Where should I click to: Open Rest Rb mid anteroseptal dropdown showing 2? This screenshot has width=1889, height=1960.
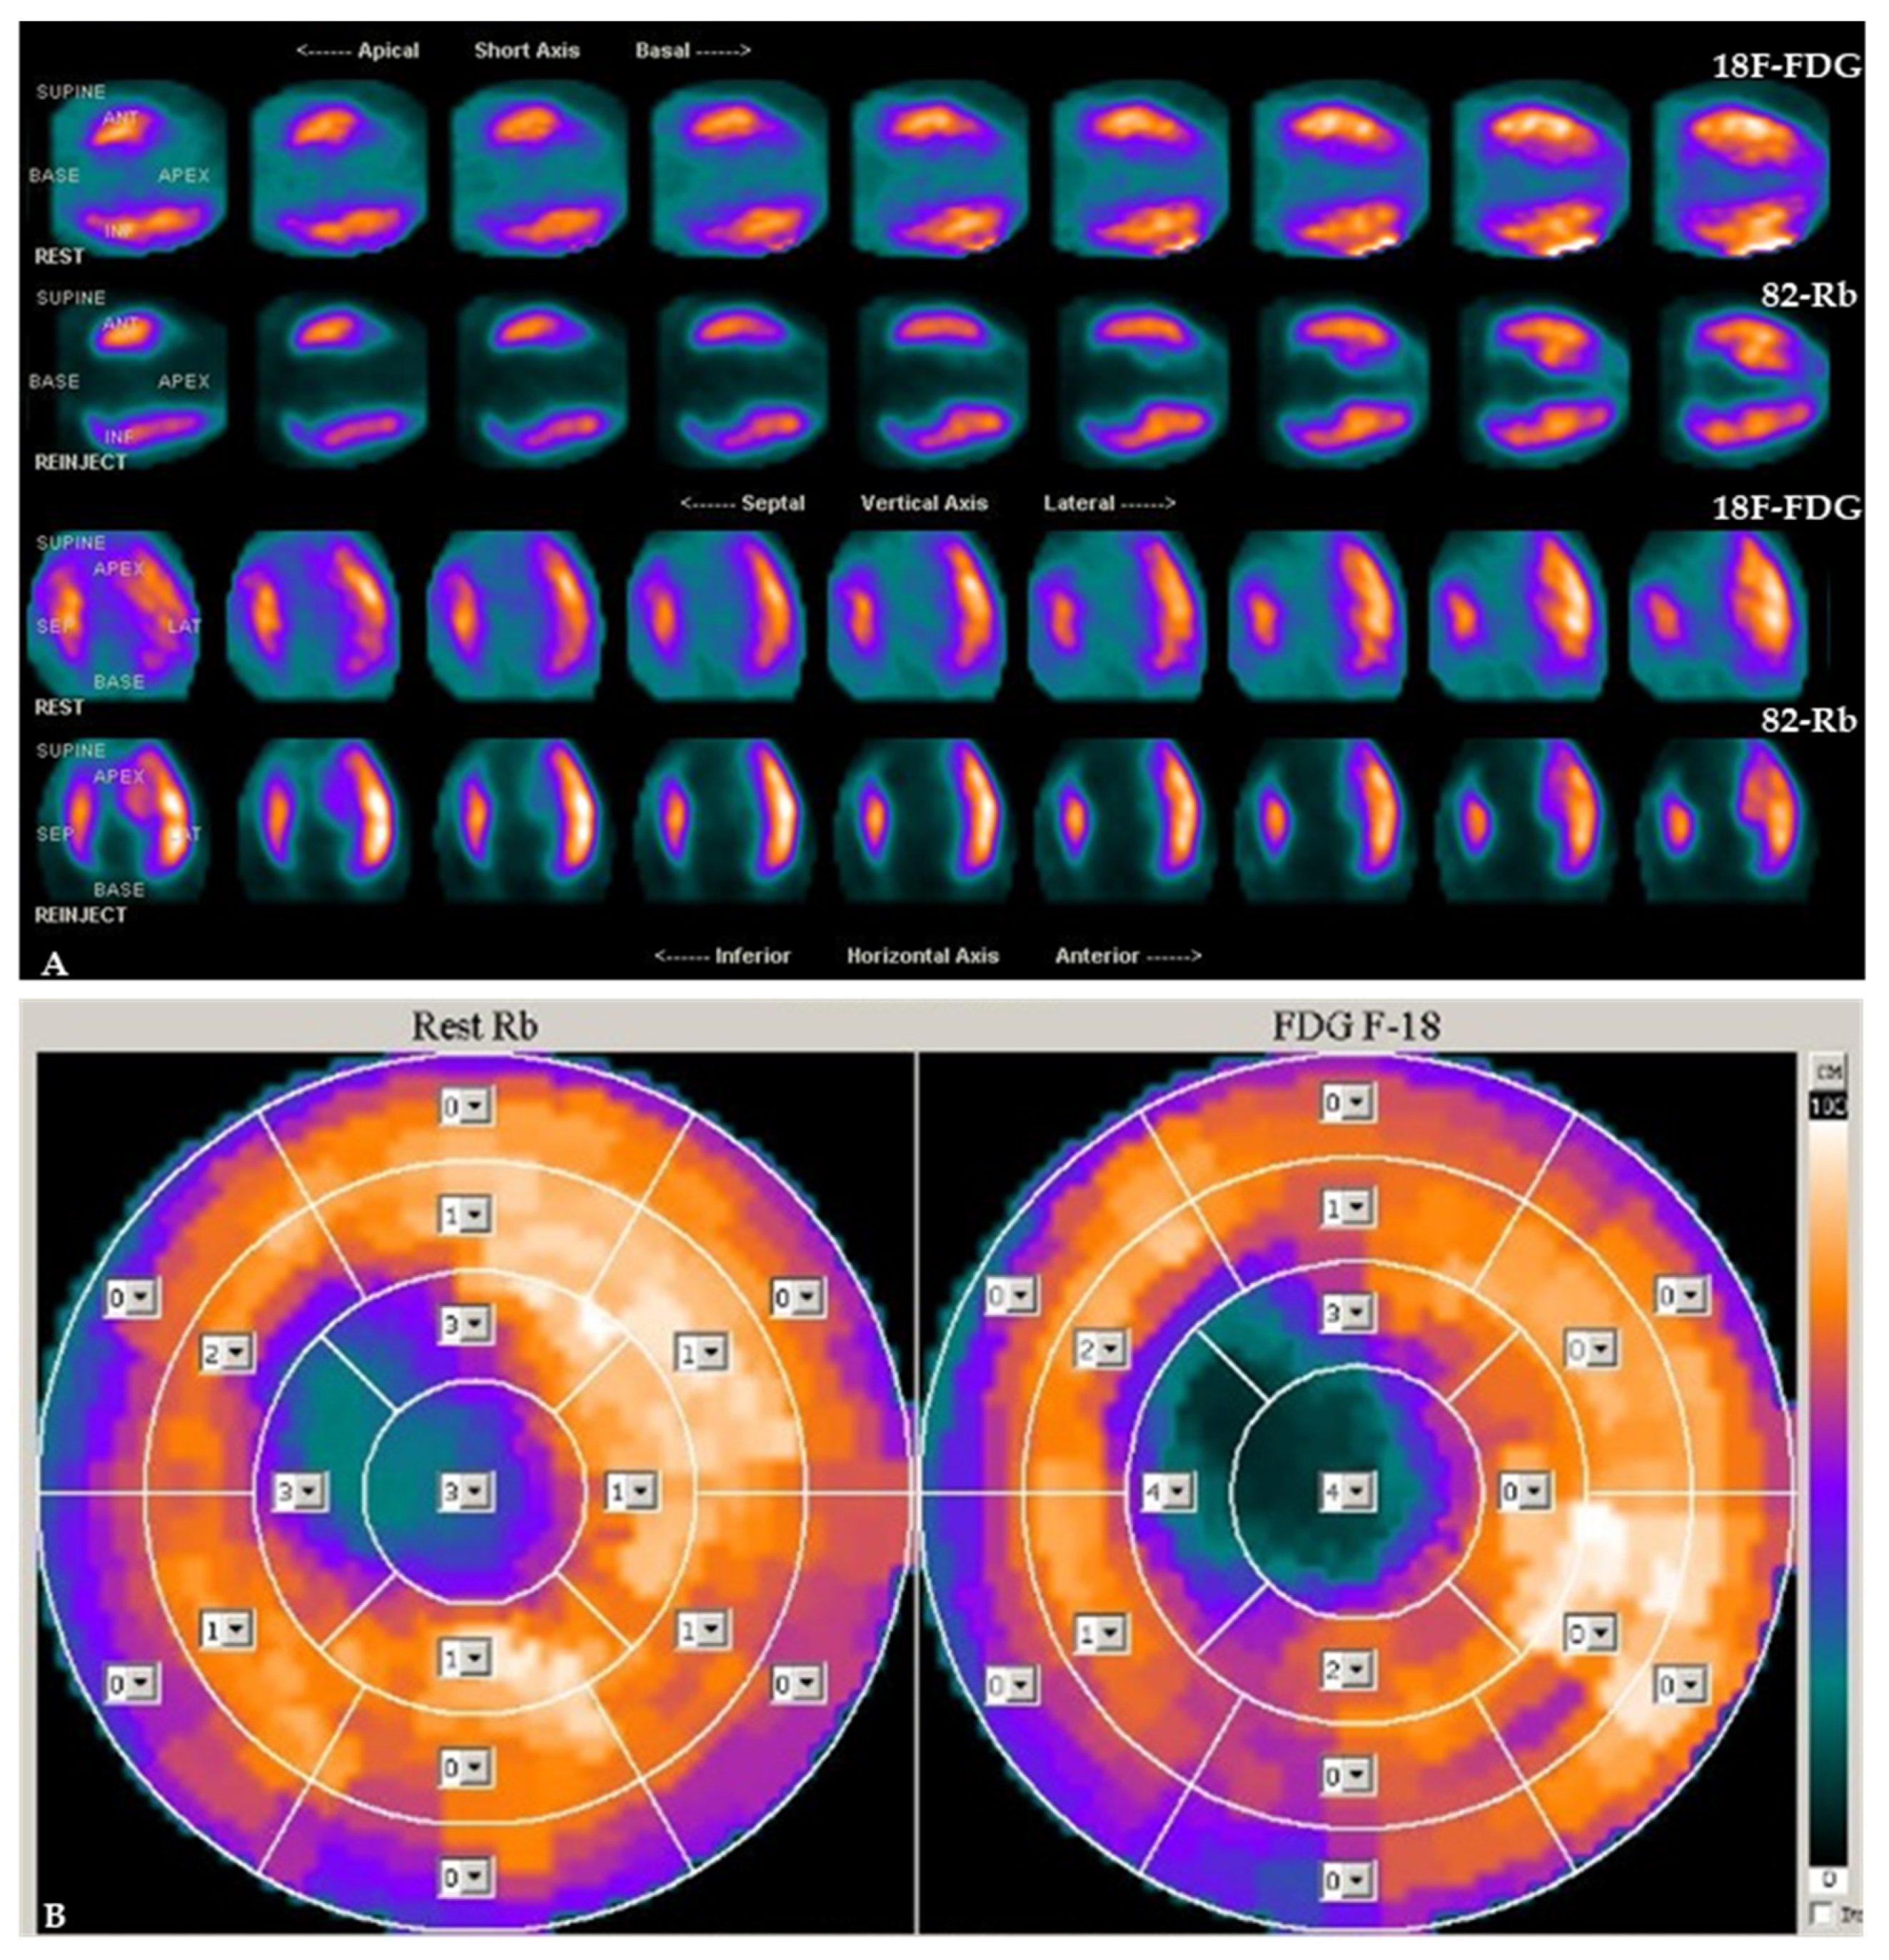pos(237,1353)
